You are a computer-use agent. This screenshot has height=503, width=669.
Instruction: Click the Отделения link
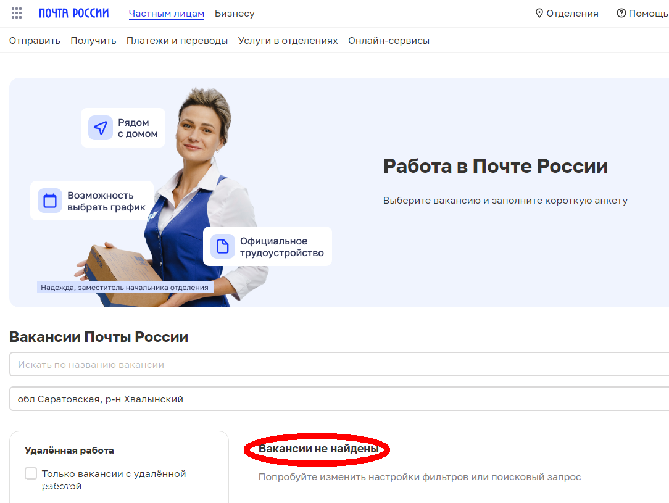(x=572, y=14)
